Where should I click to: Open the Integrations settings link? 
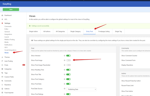click(8, 34)
